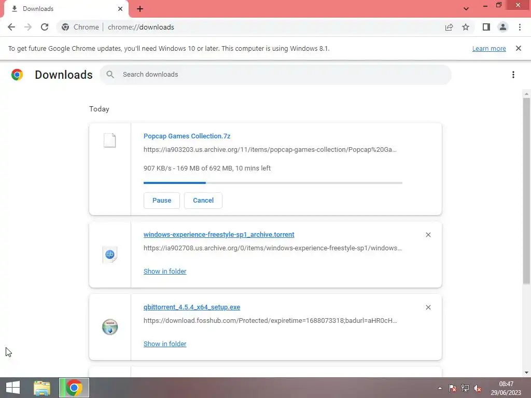Click the Today date heading
This screenshot has width=531, height=398.
click(99, 109)
